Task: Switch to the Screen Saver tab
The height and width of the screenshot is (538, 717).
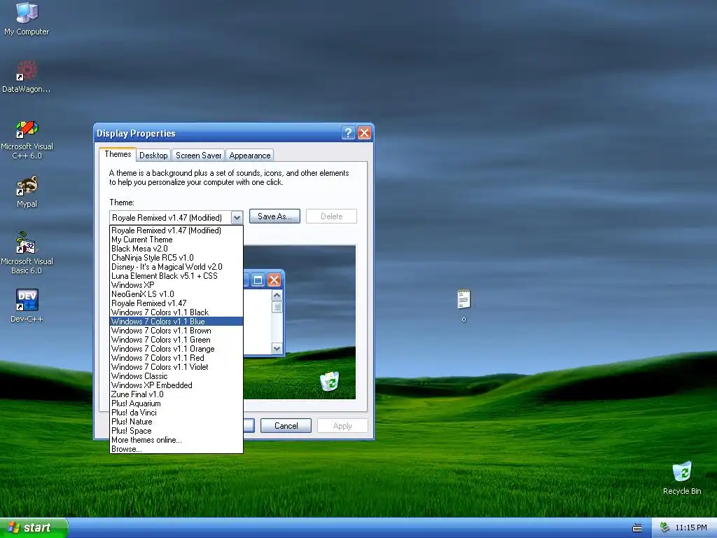Action: click(198, 156)
